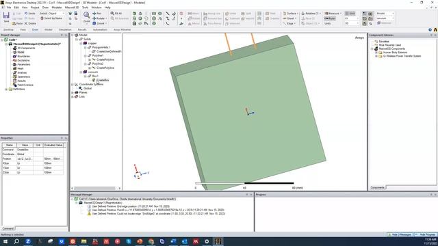Select the draw rectangle tool
Viewport: 438px width, 246px height.
coord(154,14)
